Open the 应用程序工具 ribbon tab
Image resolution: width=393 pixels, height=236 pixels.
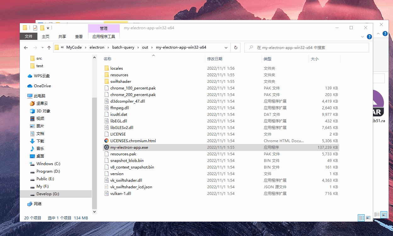(x=104, y=36)
